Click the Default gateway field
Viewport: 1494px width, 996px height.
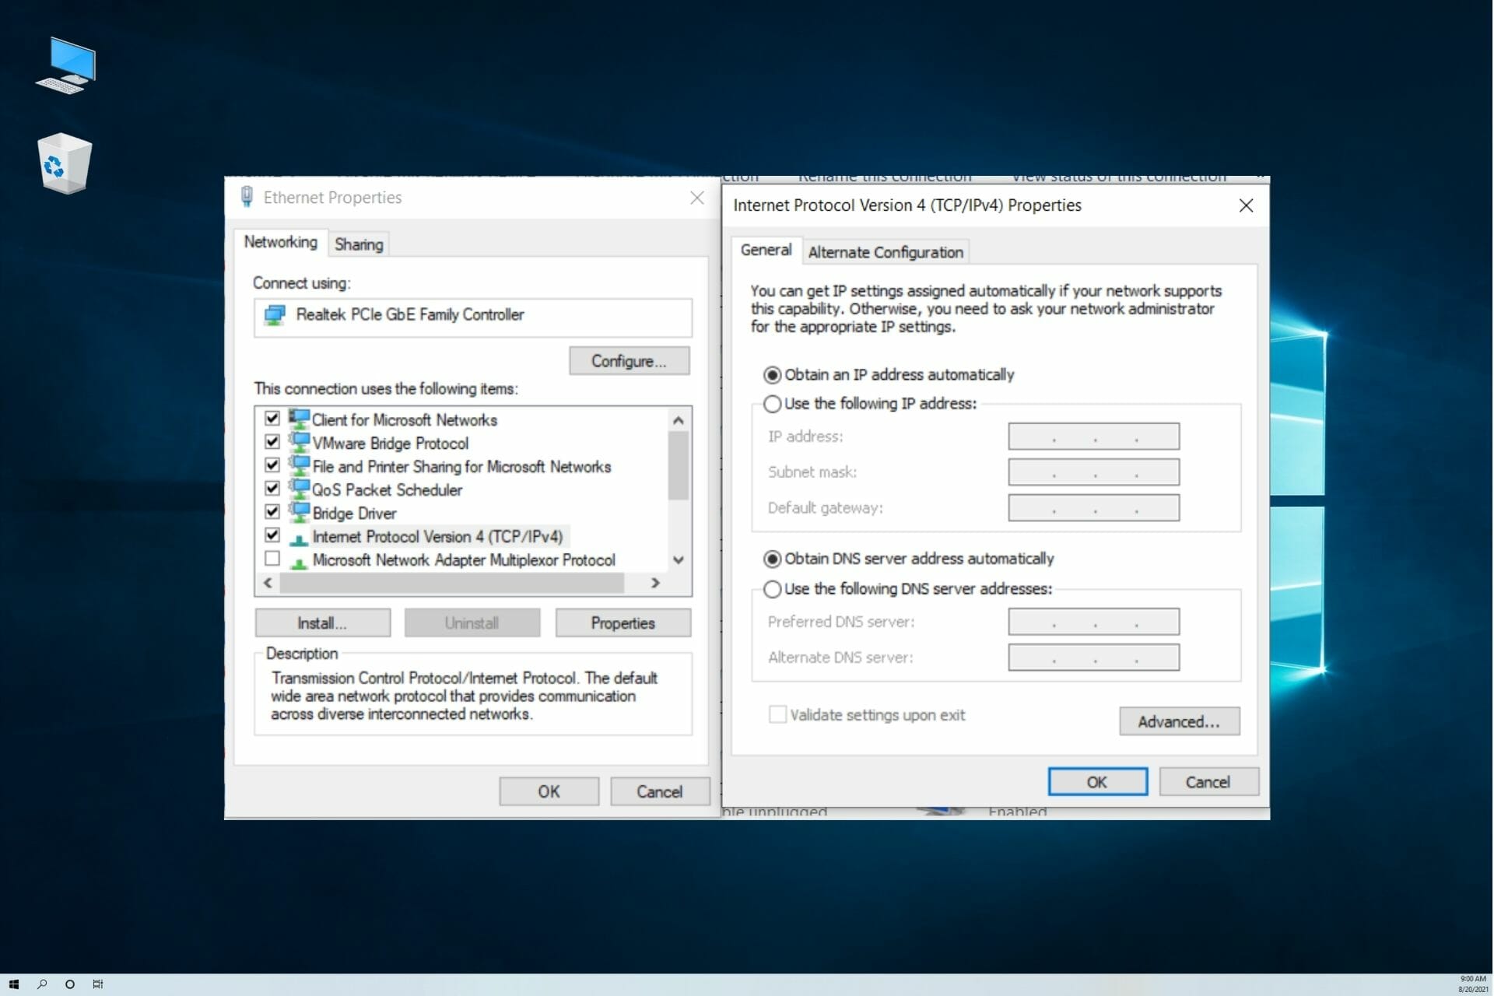(x=1093, y=508)
